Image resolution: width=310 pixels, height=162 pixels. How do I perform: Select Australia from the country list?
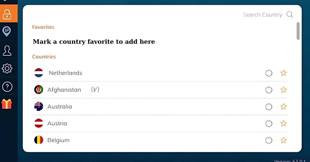tap(60, 106)
